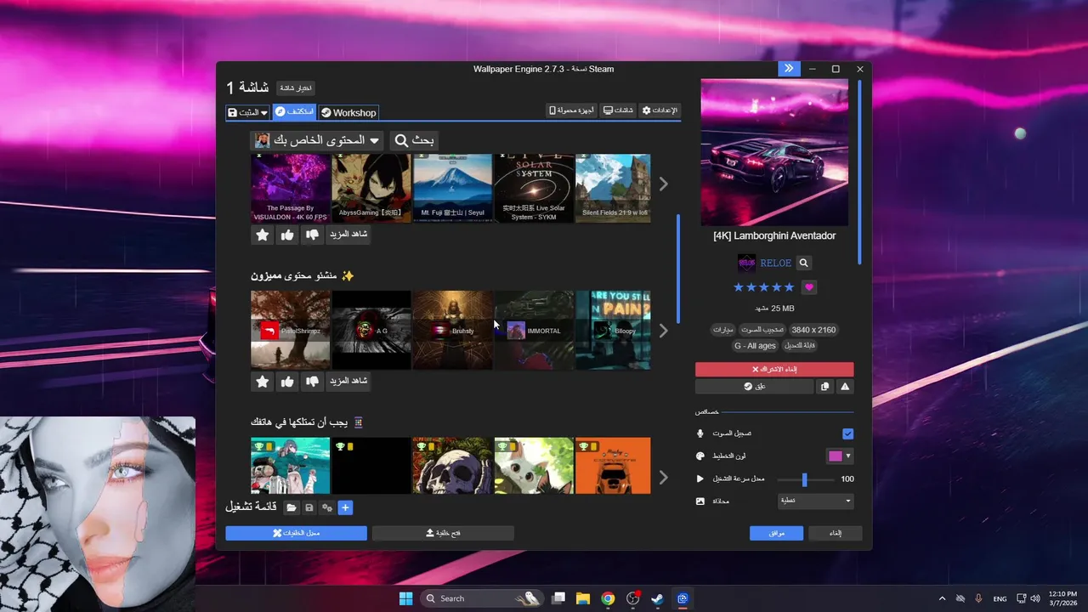The width and height of the screenshot is (1088, 612).
Task: Click the star favorite icon below The Passage row
Action: pos(263,235)
